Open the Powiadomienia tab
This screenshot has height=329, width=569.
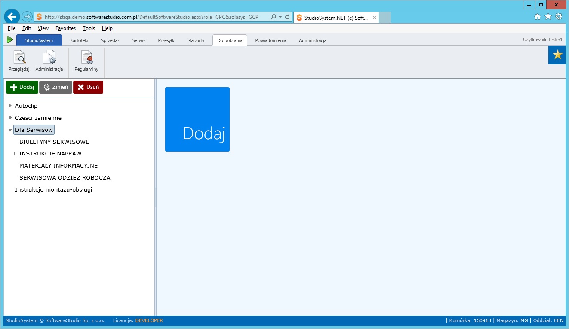[x=271, y=40]
